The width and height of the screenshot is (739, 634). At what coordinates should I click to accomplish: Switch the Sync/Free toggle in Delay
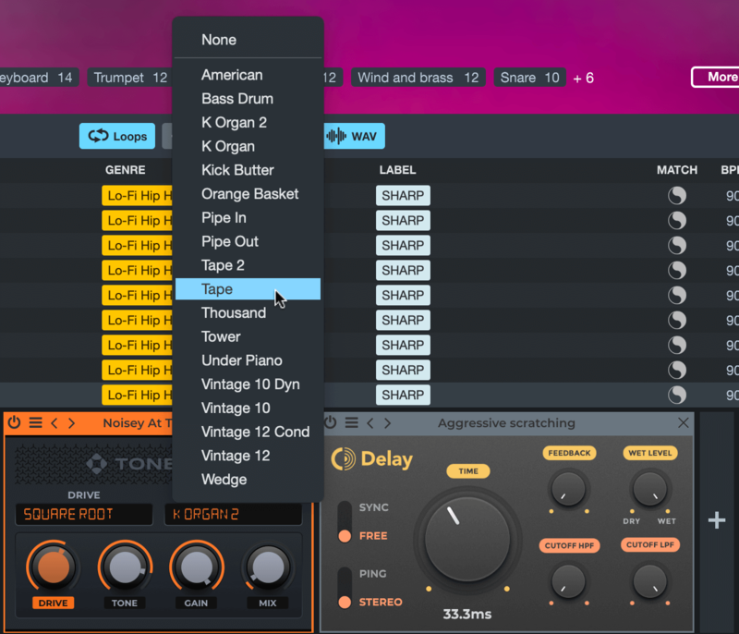click(345, 522)
